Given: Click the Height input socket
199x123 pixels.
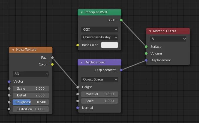Looking at the screenshot, I should click(x=78, y=87).
